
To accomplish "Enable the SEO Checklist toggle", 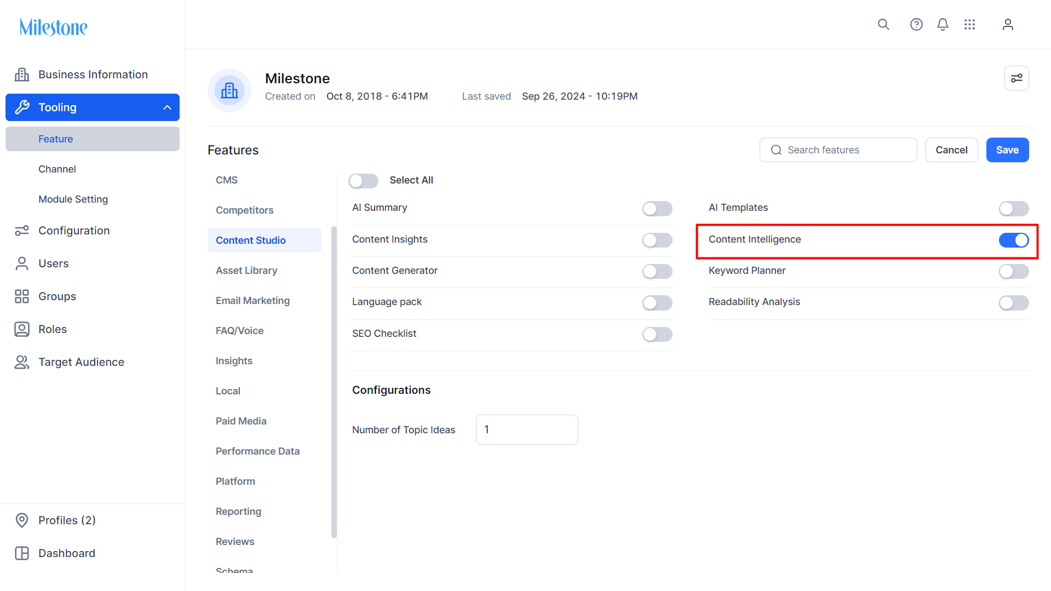I will coord(657,334).
